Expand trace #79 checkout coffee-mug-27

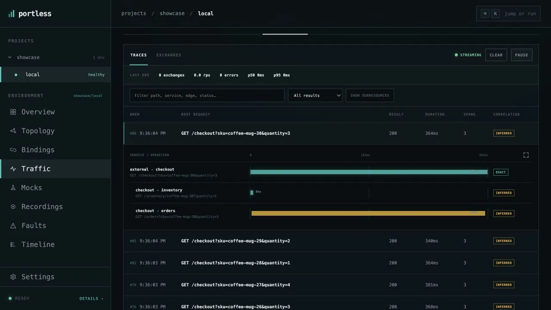pos(331,285)
